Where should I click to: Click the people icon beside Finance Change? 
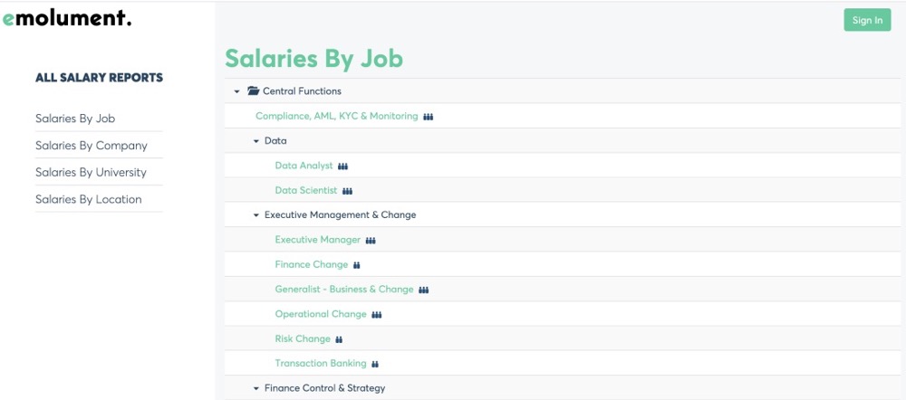click(357, 265)
